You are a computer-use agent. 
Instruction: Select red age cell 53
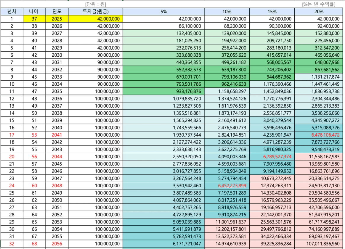click(x=34, y=135)
